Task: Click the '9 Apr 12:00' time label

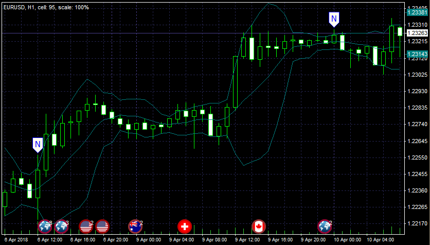Action: pos(247,240)
